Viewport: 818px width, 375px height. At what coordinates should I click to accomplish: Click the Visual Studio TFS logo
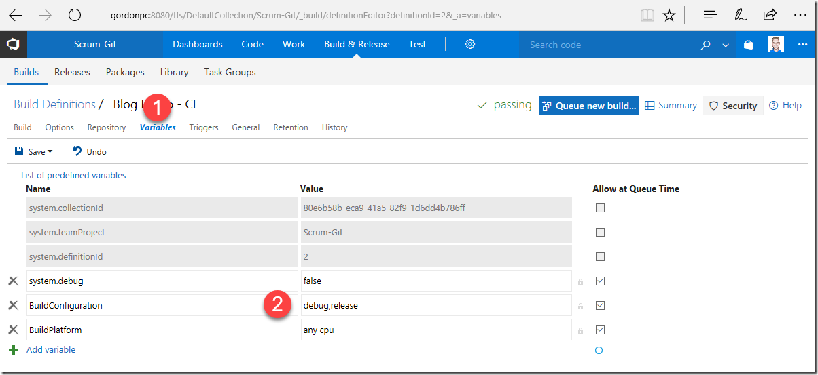coord(14,44)
